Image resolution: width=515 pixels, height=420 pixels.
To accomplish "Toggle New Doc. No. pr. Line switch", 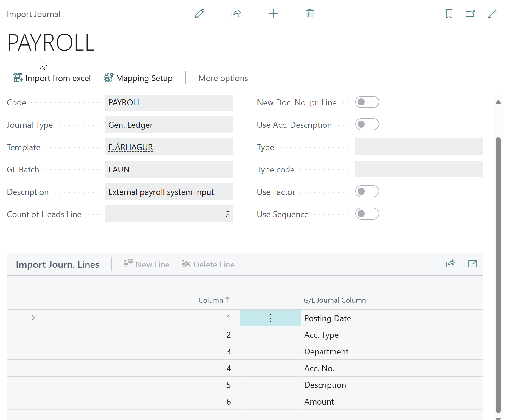I will (367, 102).
